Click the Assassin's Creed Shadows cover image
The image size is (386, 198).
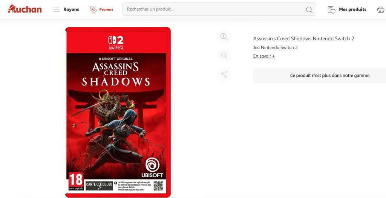[118, 112]
